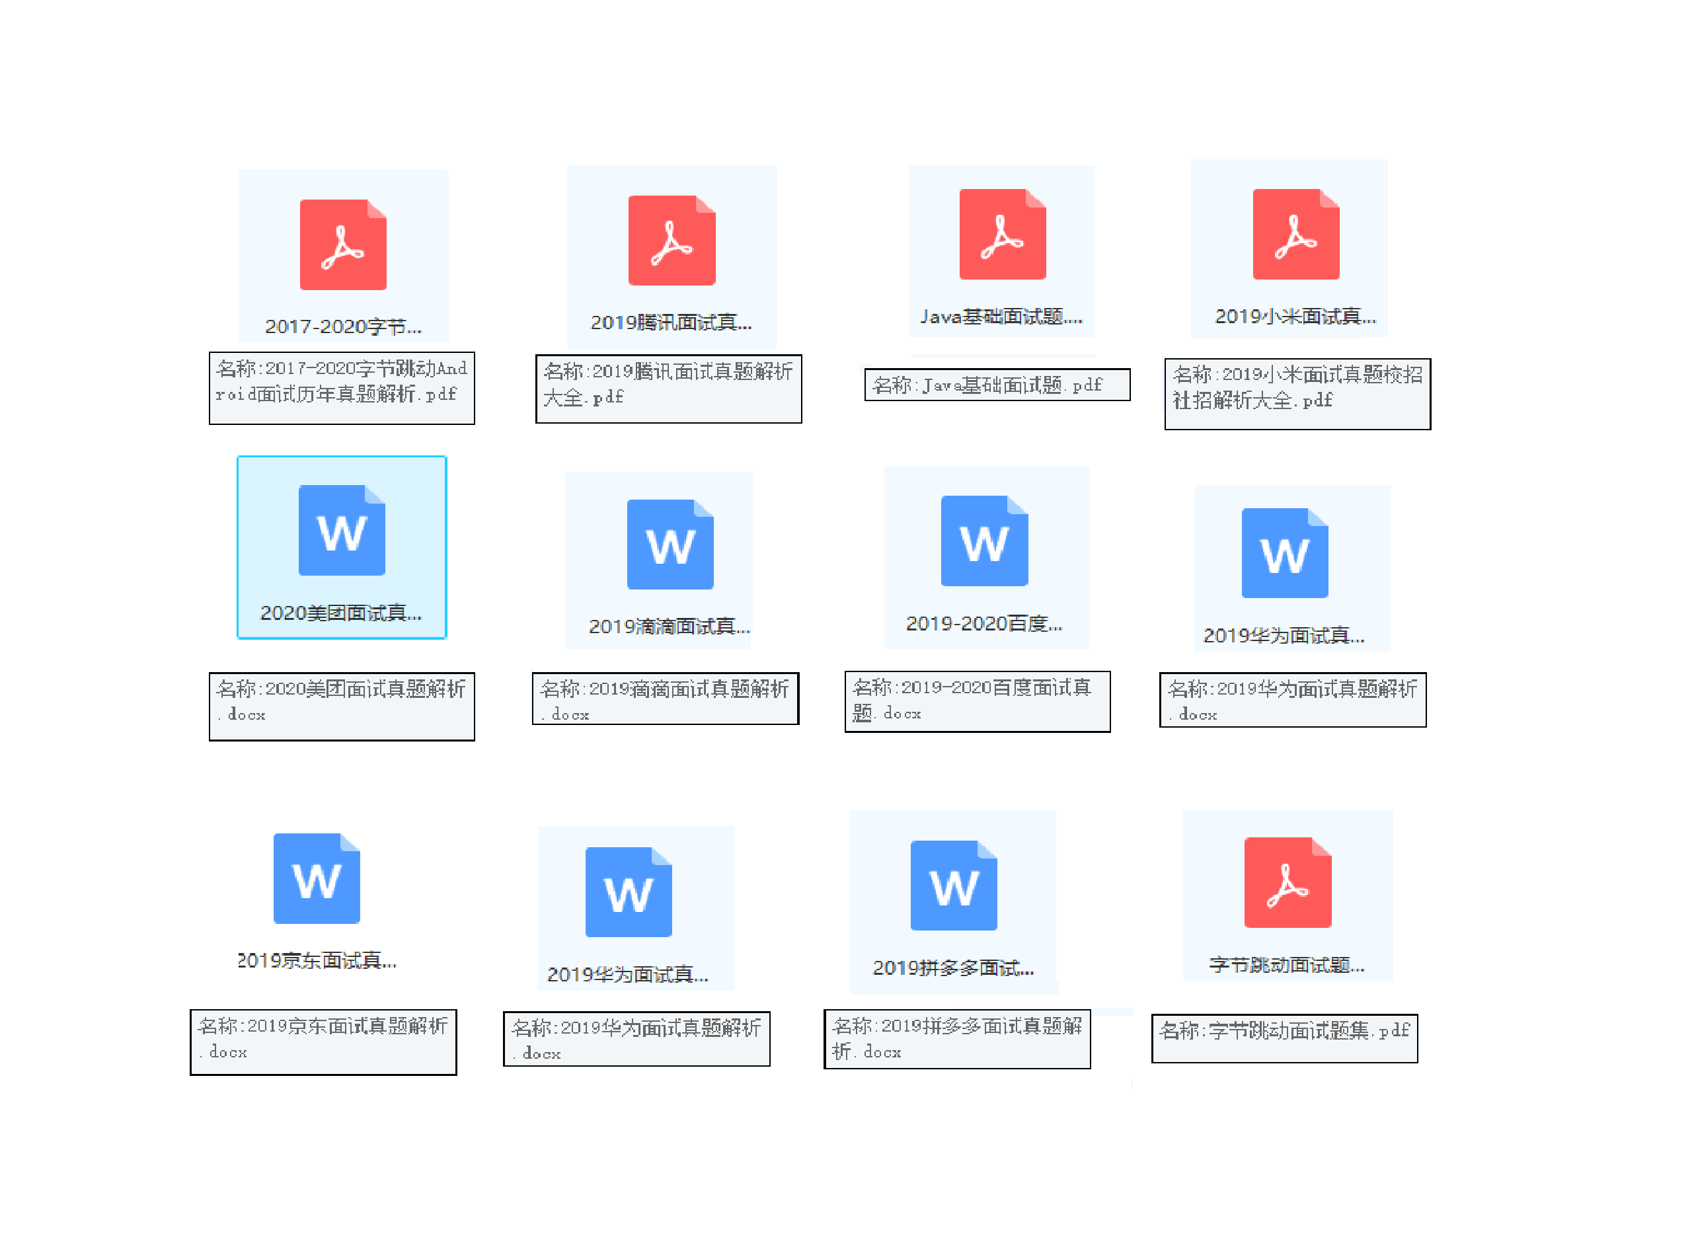Click the 2019华为面试真 icon beside 百度
1692x1257 pixels.
[1284, 552]
